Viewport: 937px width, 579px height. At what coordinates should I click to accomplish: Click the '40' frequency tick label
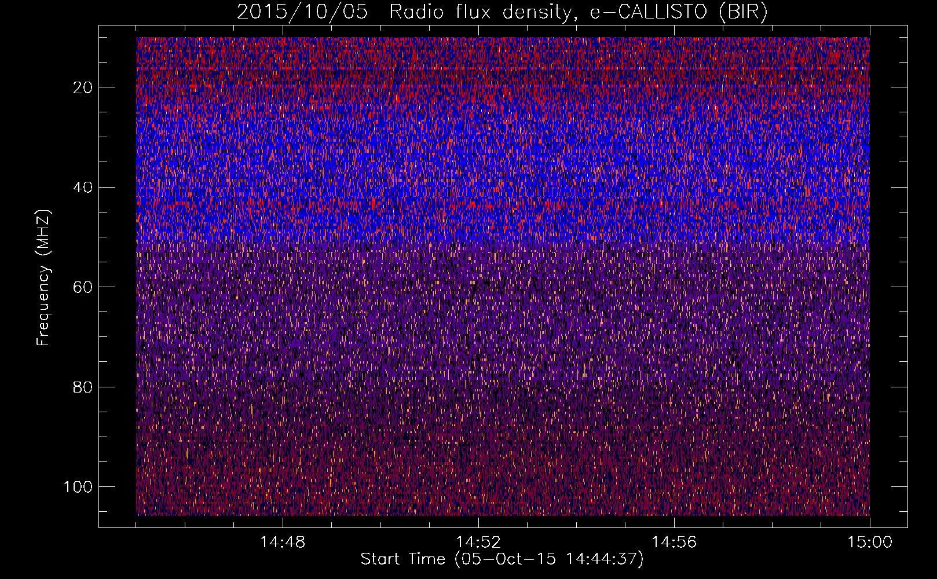point(83,188)
